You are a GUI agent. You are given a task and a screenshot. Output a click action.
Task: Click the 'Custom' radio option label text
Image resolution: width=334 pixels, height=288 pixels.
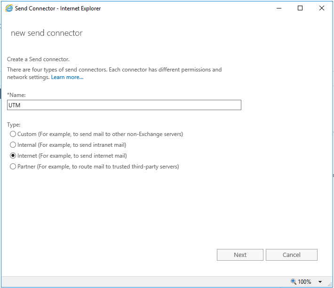(x=100, y=134)
